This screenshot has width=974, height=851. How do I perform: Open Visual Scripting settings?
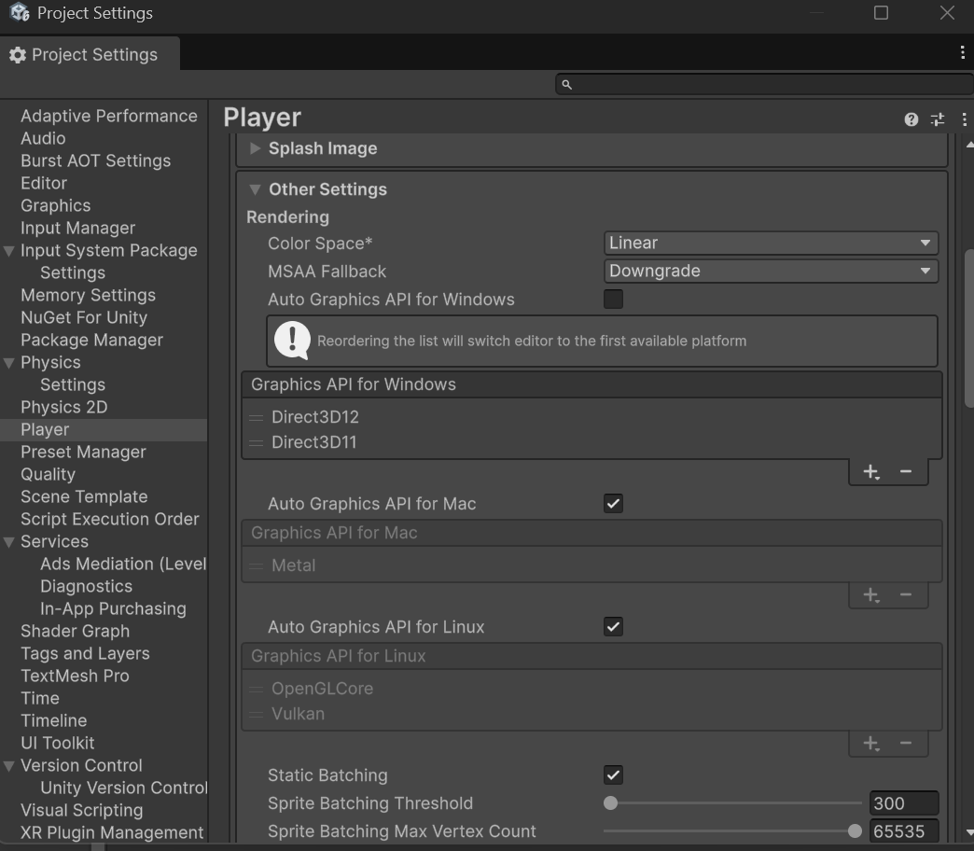pyautogui.click(x=81, y=810)
